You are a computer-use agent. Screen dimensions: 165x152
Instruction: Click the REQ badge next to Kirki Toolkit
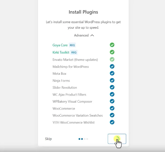click(74, 52)
